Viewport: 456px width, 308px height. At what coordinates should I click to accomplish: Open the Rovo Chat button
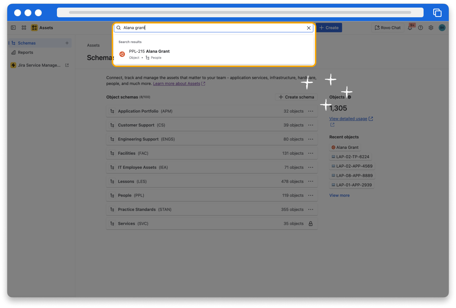coord(388,28)
